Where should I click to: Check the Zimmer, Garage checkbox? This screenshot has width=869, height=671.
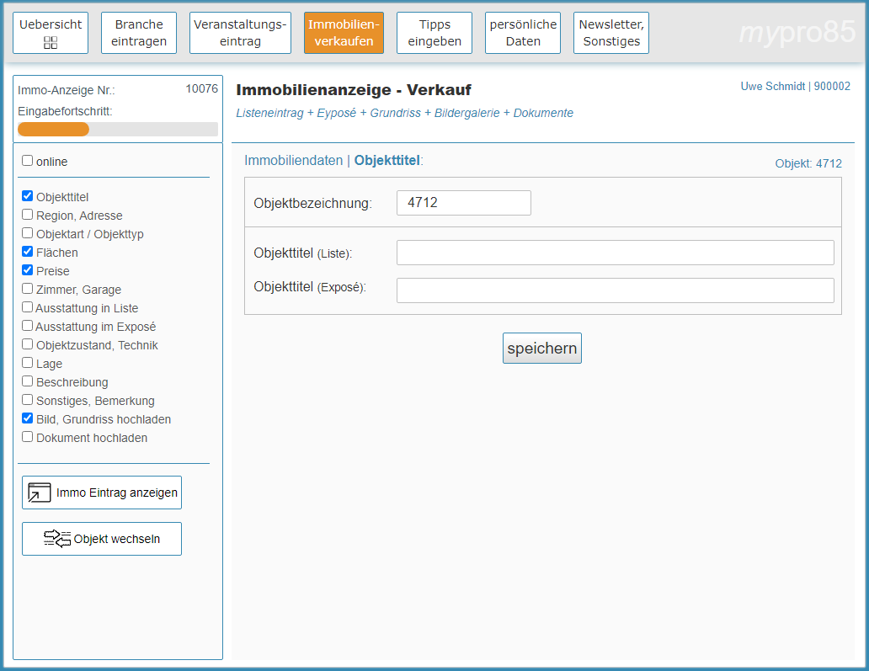[28, 289]
